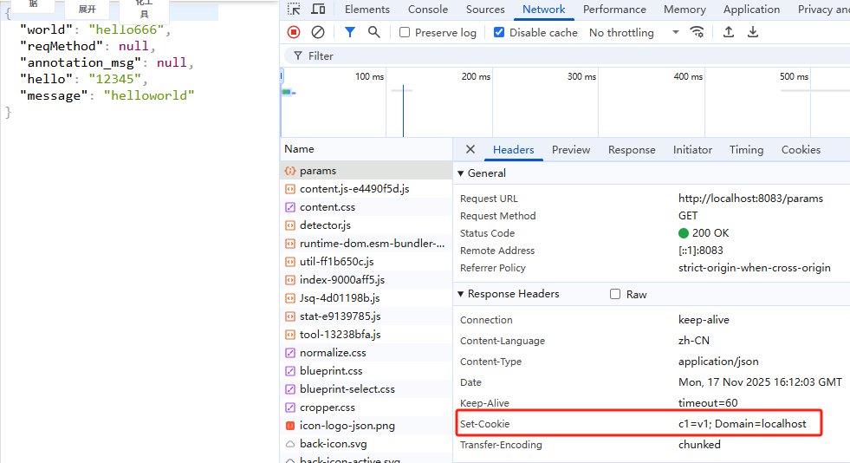Toggle the network filter funnel icon
This screenshot has height=463, width=850.
(x=350, y=33)
